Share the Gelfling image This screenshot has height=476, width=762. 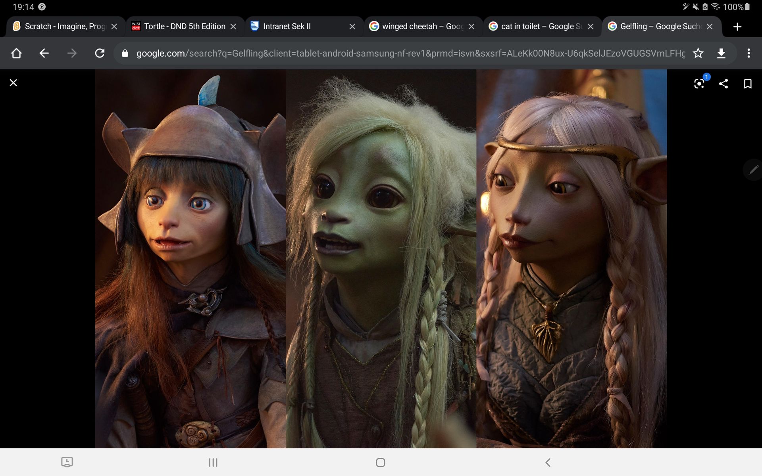[724, 83]
